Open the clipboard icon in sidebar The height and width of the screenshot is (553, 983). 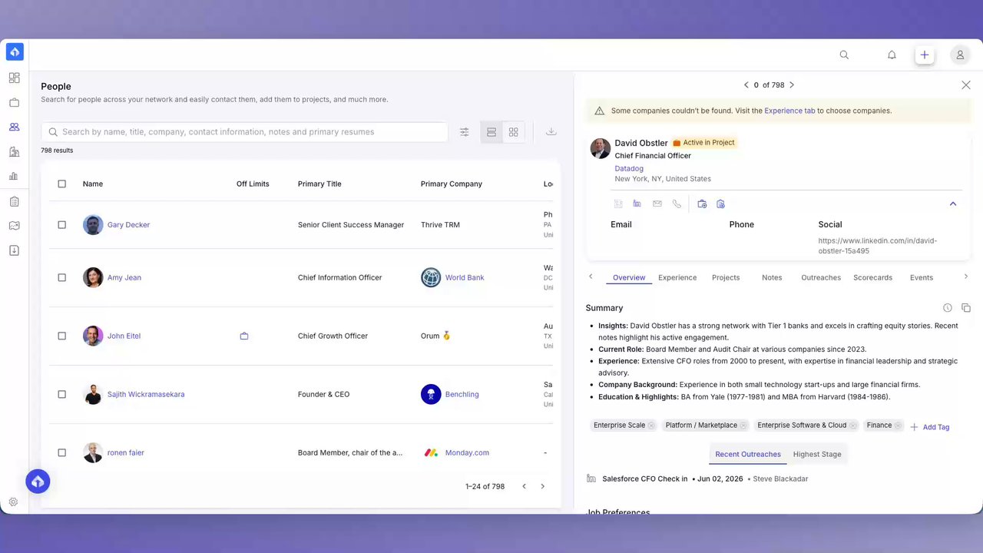pyautogui.click(x=14, y=201)
